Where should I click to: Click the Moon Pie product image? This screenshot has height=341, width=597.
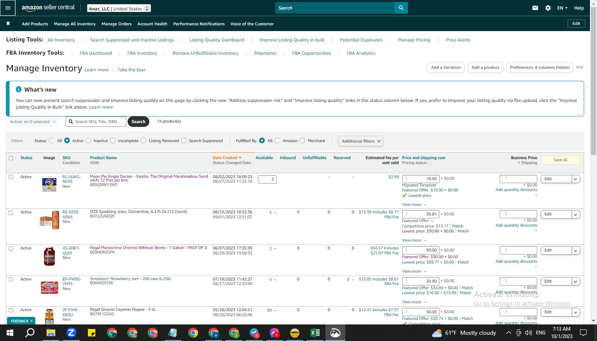click(x=49, y=184)
